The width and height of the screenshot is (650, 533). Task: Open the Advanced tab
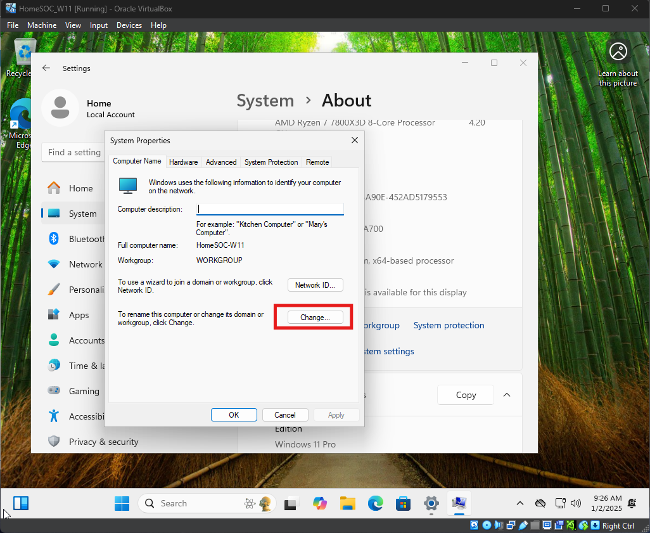221,162
